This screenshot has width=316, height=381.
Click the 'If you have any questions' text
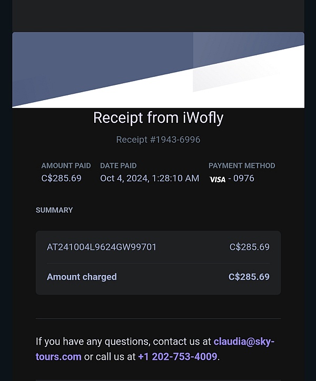coord(93,341)
